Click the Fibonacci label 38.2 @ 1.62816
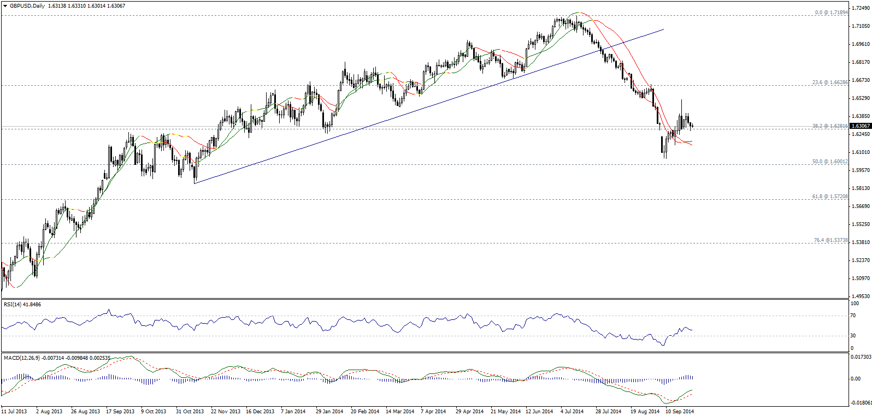Viewport: 872px width, 416px height. [x=830, y=126]
